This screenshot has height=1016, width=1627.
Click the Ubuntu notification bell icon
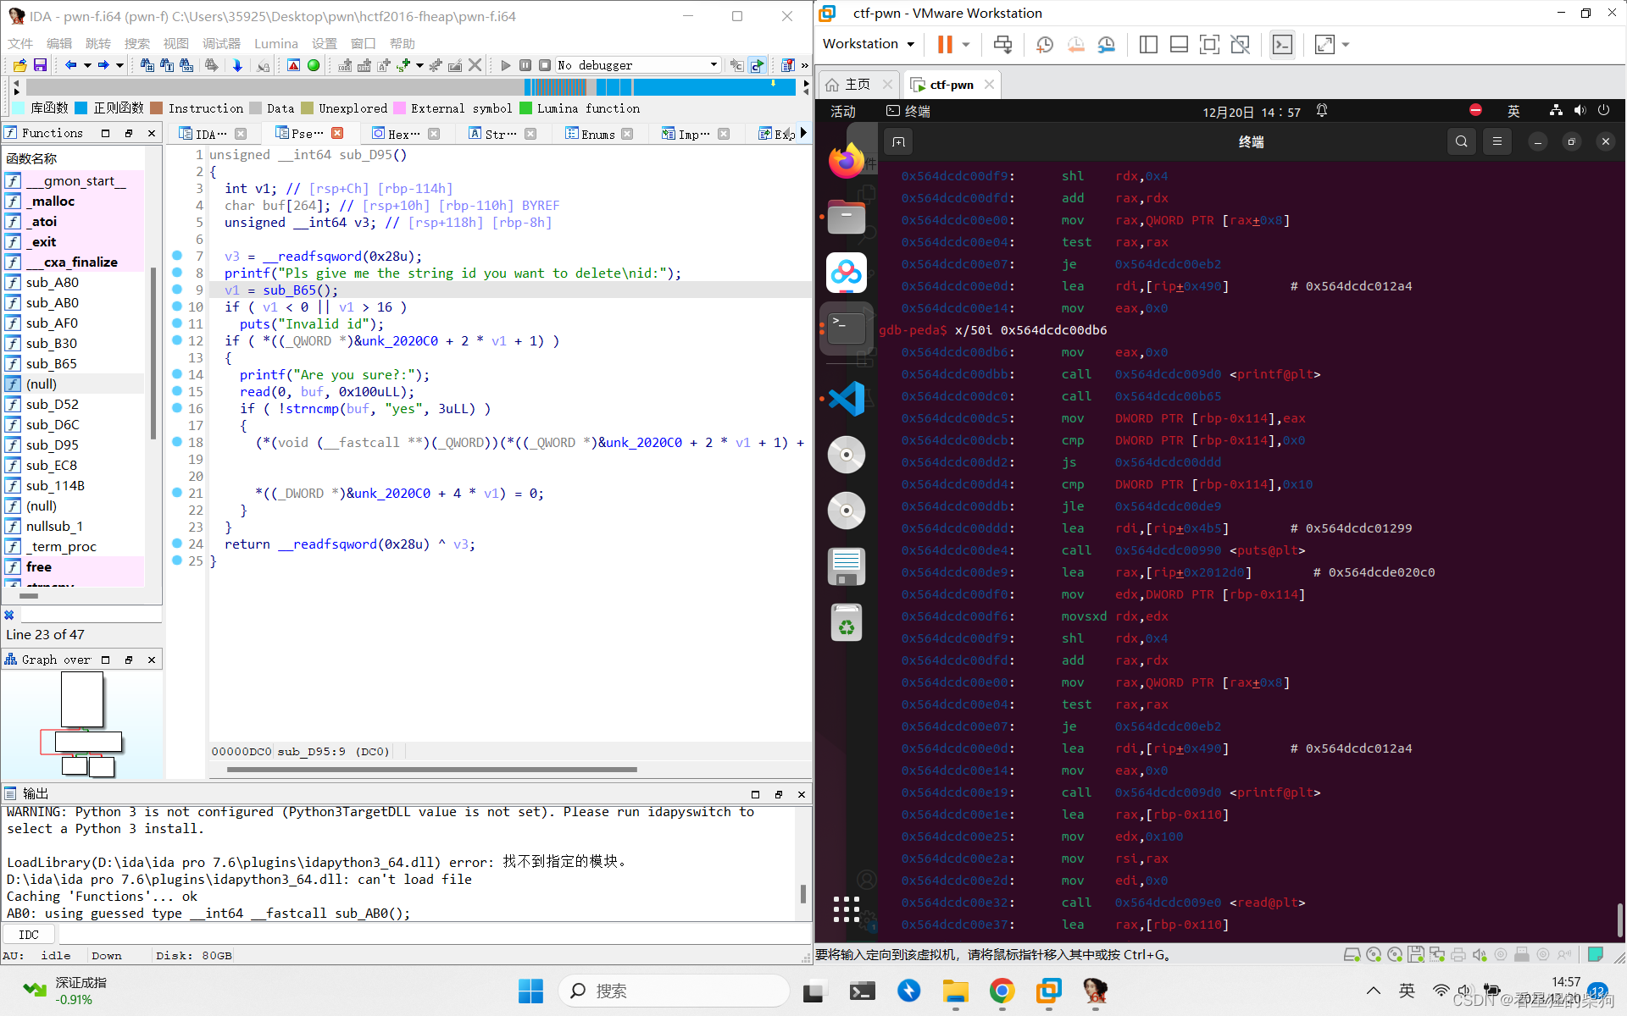pos(1321,110)
